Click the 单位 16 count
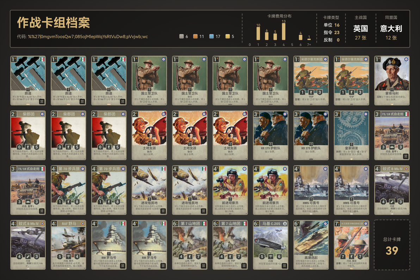Viewport: 420px width, 280px height. pyautogui.click(x=331, y=25)
